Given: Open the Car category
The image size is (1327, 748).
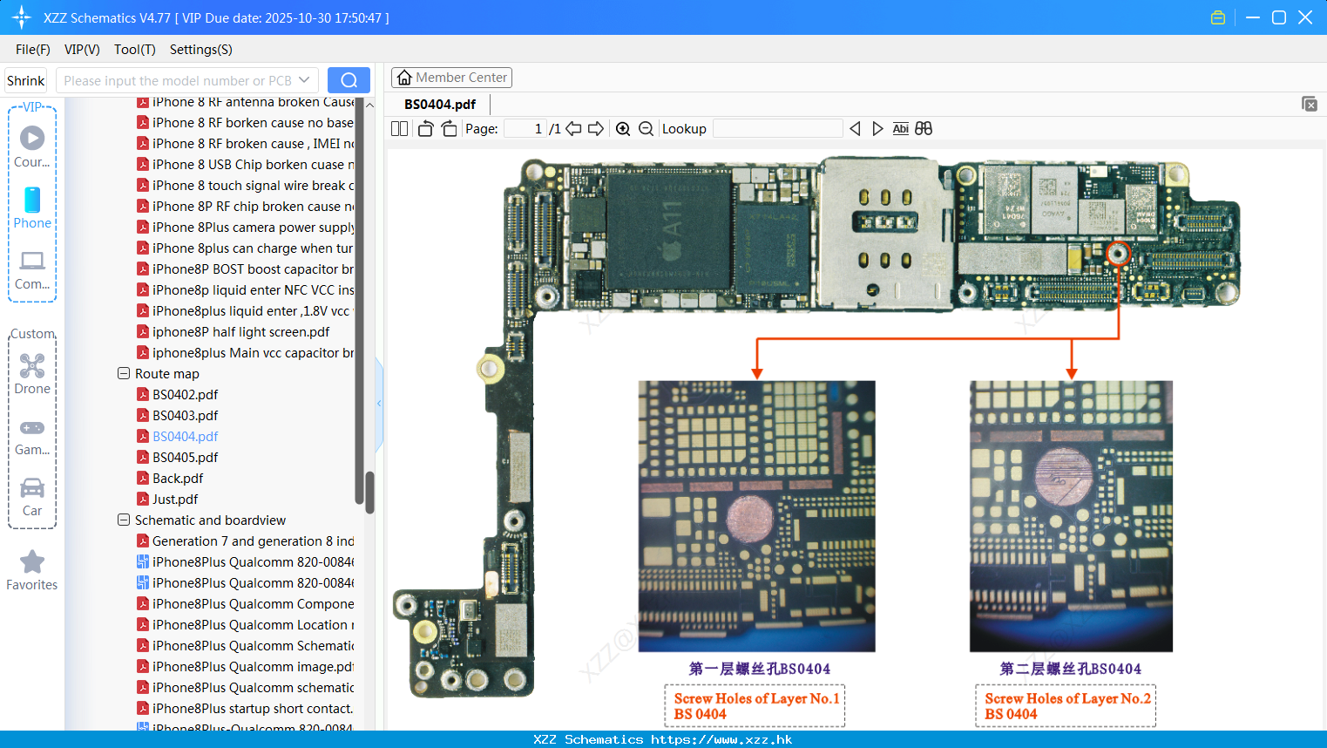Looking at the screenshot, I should pyautogui.click(x=32, y=497).
